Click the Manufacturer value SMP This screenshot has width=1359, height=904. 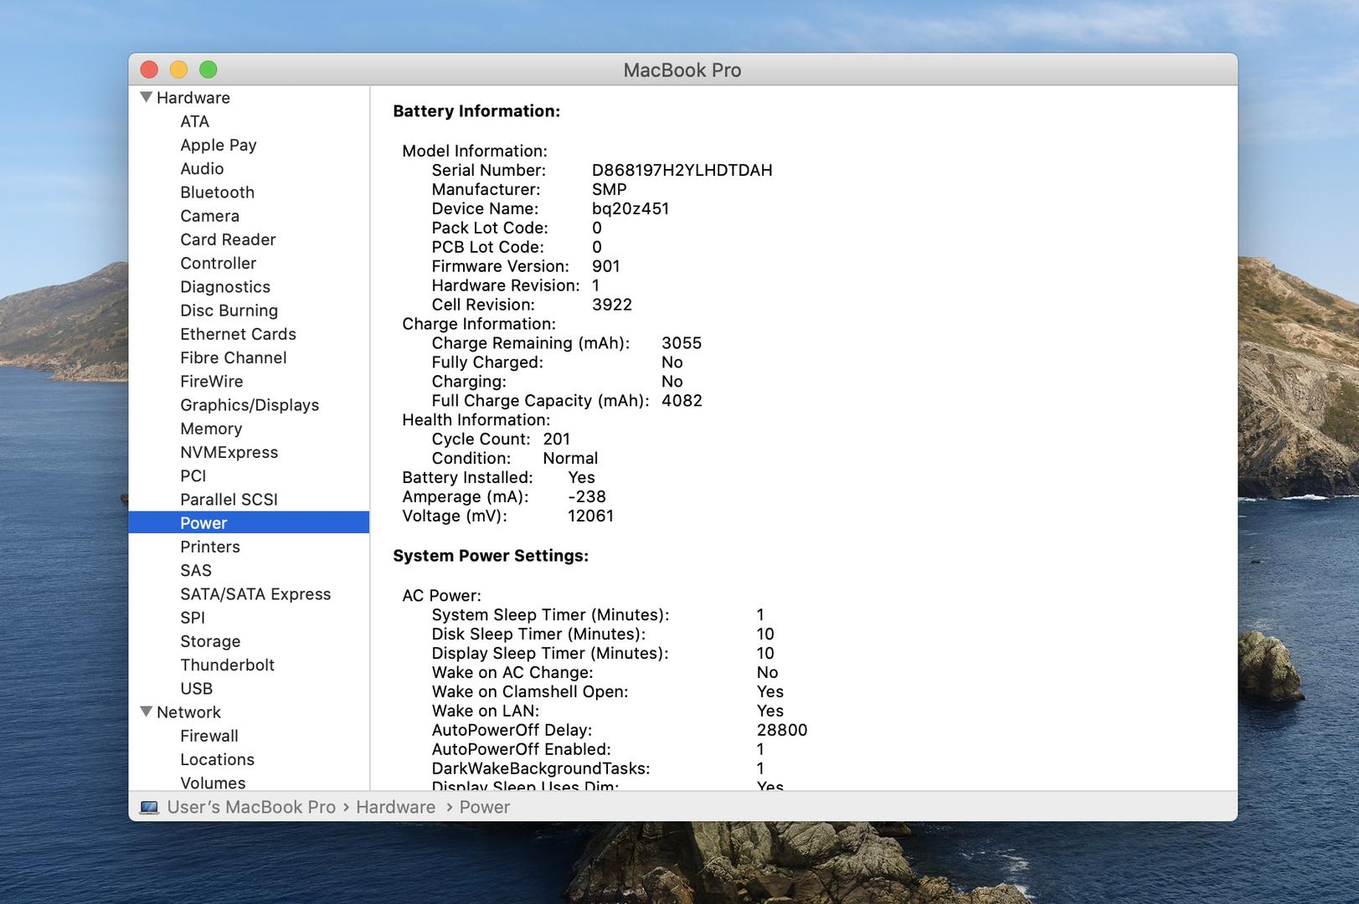[x=609, y=189]
